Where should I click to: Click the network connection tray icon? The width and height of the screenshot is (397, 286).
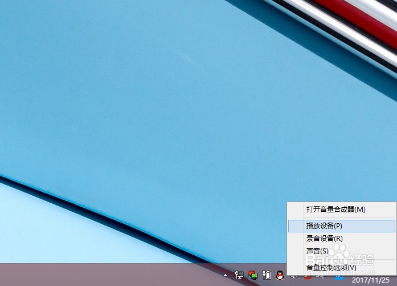[239, 275]
